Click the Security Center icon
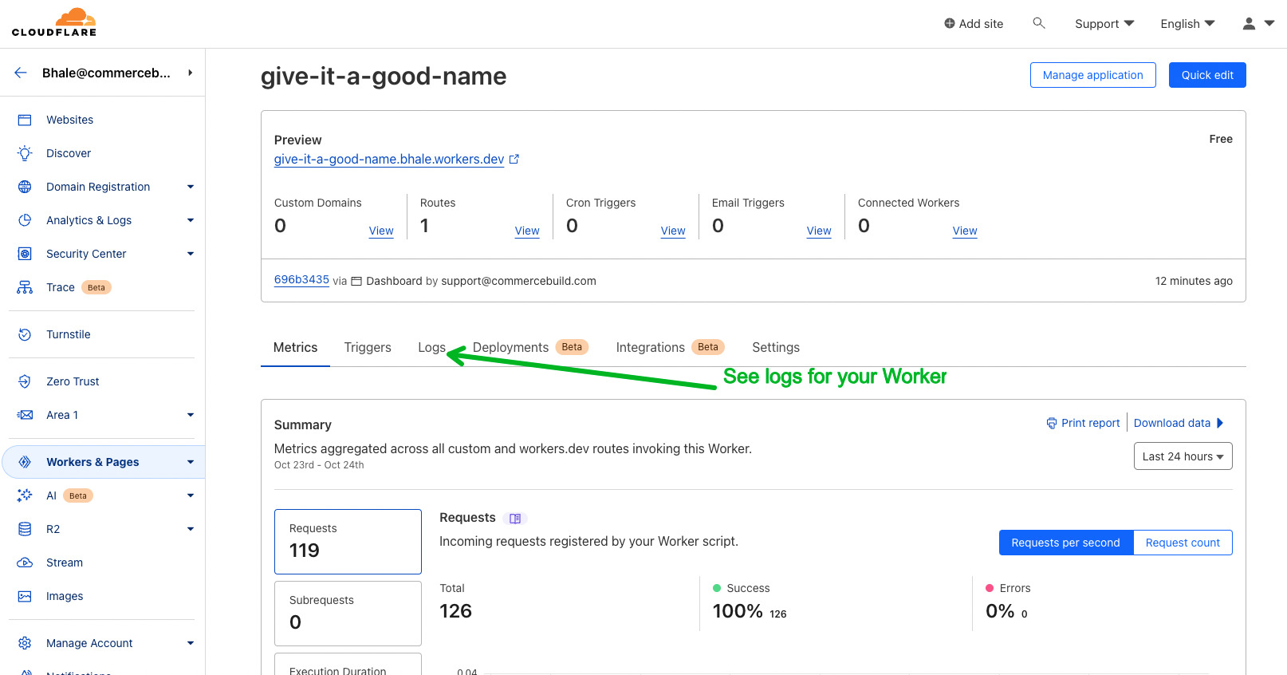The width and height of the screenshot is (1287, 675). point(25,254)
